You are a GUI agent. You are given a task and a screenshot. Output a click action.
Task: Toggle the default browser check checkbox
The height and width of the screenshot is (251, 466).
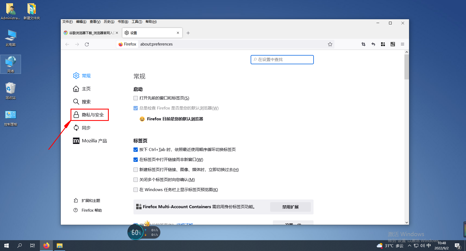pyautogui.click(x=136, y=108)
